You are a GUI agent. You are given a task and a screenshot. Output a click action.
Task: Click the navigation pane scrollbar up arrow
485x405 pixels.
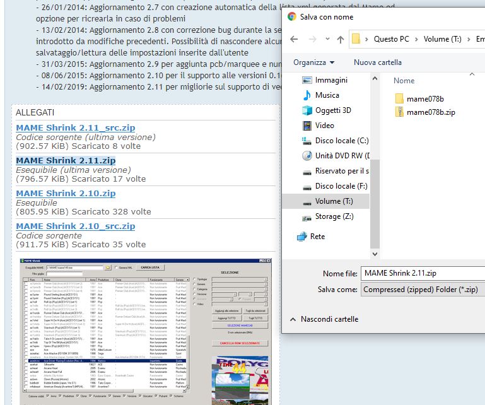tap(375, 79)
